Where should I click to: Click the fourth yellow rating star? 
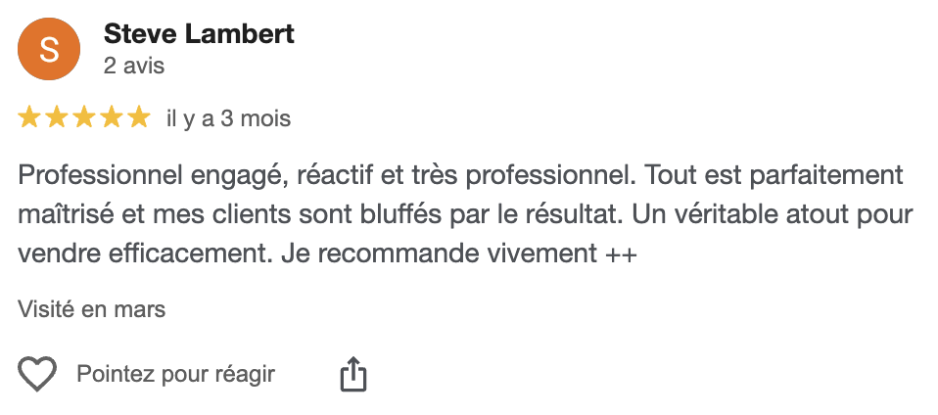tap(112, 117)
